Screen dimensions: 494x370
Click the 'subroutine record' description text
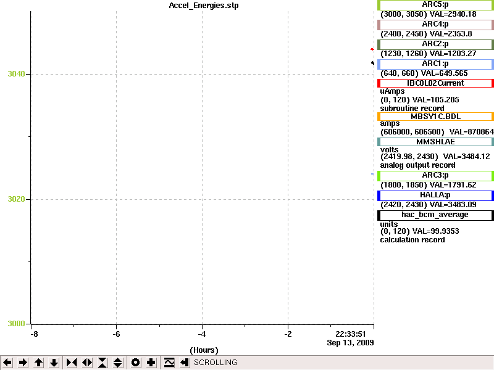coord(412,109)
